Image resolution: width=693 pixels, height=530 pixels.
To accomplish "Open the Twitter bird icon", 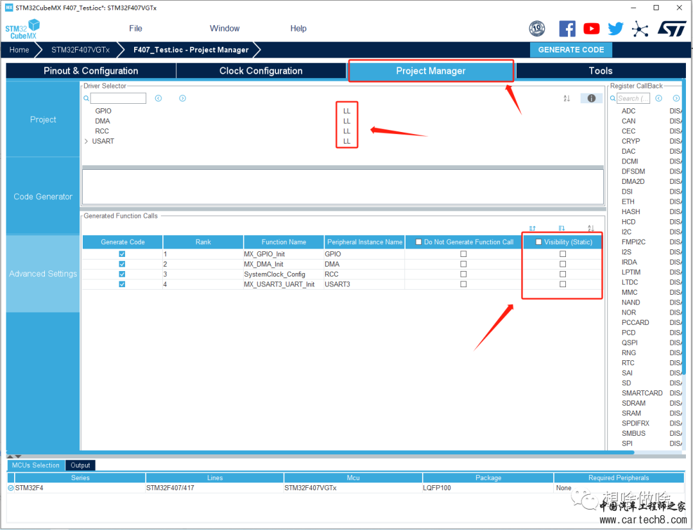I will point(615,29).
